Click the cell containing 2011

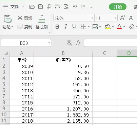point(22,78)
